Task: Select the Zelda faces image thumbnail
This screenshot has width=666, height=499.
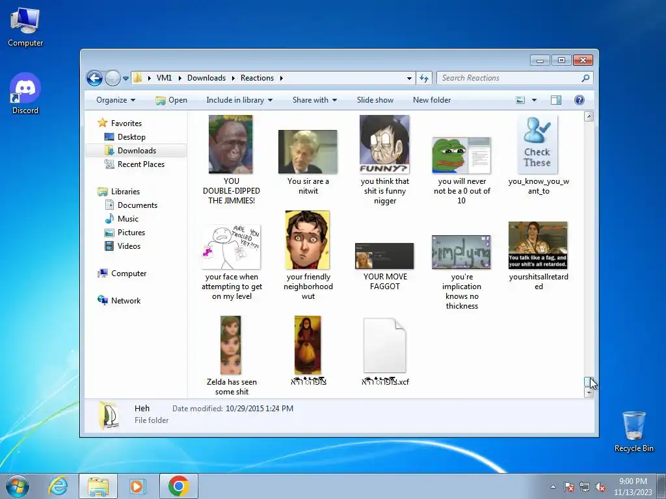Action: (231, 345)
